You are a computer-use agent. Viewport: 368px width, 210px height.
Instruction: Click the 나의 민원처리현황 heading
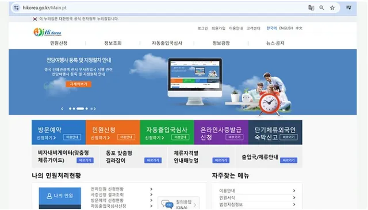coord(56,176)
